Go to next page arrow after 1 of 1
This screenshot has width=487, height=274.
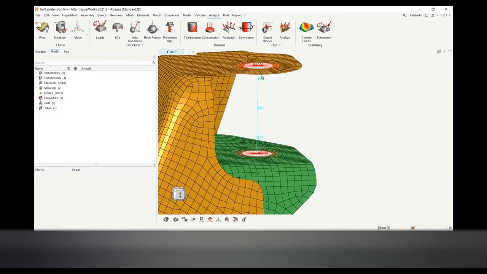point(450,15)
